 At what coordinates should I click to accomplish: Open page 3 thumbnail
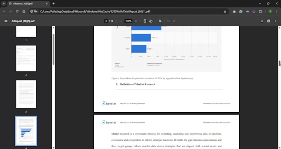click(26, 94)
